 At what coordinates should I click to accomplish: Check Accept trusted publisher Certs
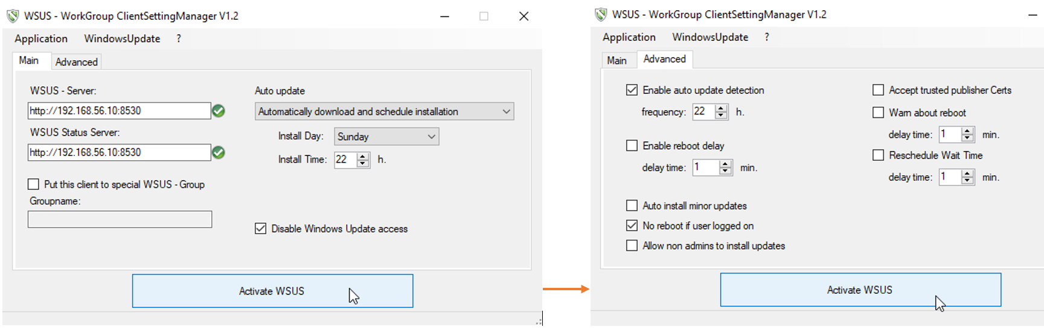(x=878, y=90)
